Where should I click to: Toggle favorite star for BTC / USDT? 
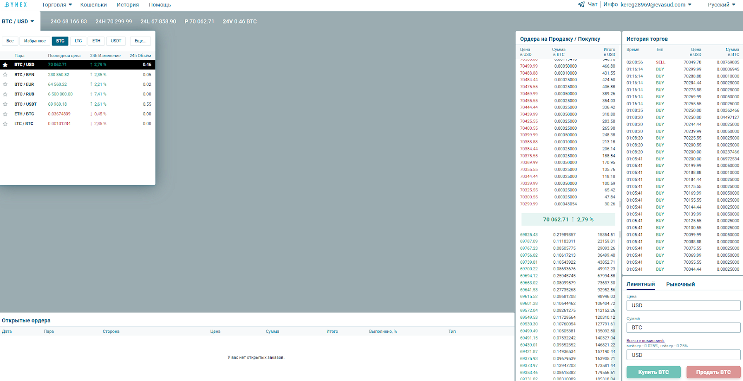(5, 104)
